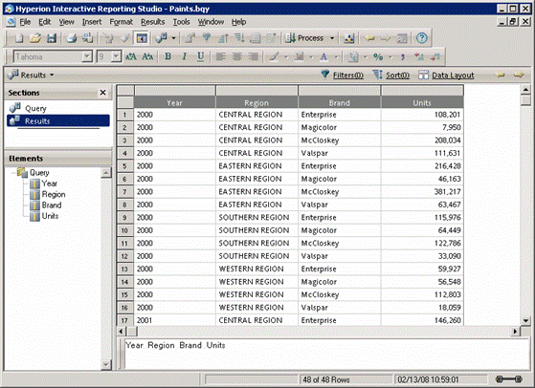The width and height of the screenshot is (535, 388).
Task: Open the Sort(0) link
Action: click(397, 75)
